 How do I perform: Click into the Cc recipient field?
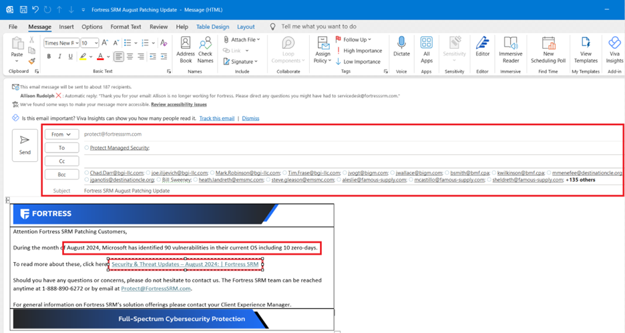pos(334,161)
